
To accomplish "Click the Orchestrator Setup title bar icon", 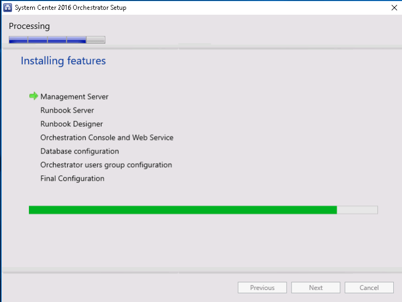I will coord(8,8).
